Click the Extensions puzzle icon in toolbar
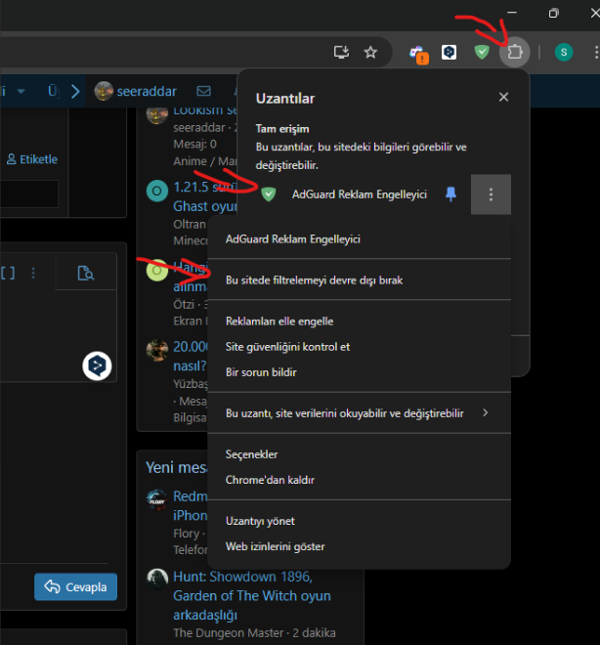The height and width of the screenshot is (645, 600). tap(514, 52)
